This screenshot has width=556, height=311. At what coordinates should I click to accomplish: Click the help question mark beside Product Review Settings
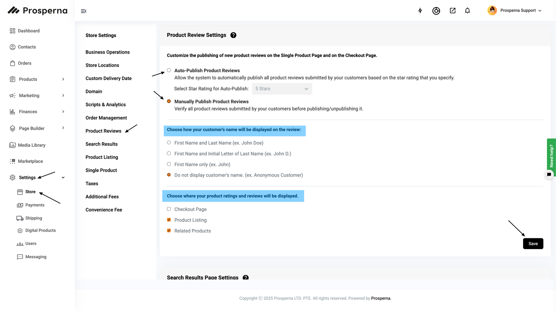tap(233, 35)
